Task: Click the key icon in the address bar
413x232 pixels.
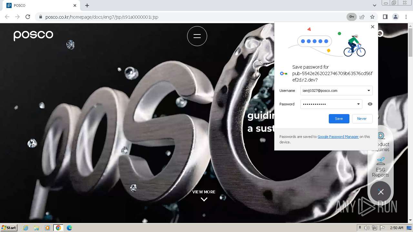Action: (351, 17)
